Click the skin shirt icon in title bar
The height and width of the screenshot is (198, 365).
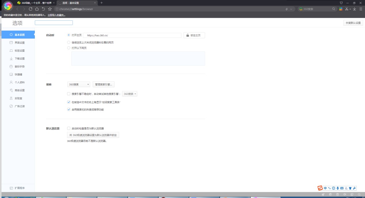click(341, 3)
